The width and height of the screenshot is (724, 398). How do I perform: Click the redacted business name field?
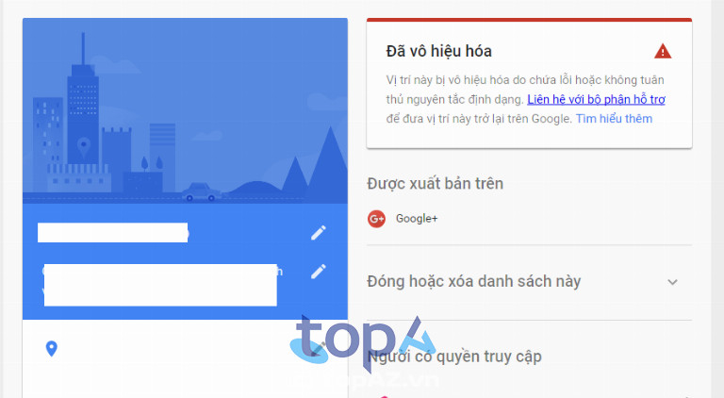click(113, 233)
